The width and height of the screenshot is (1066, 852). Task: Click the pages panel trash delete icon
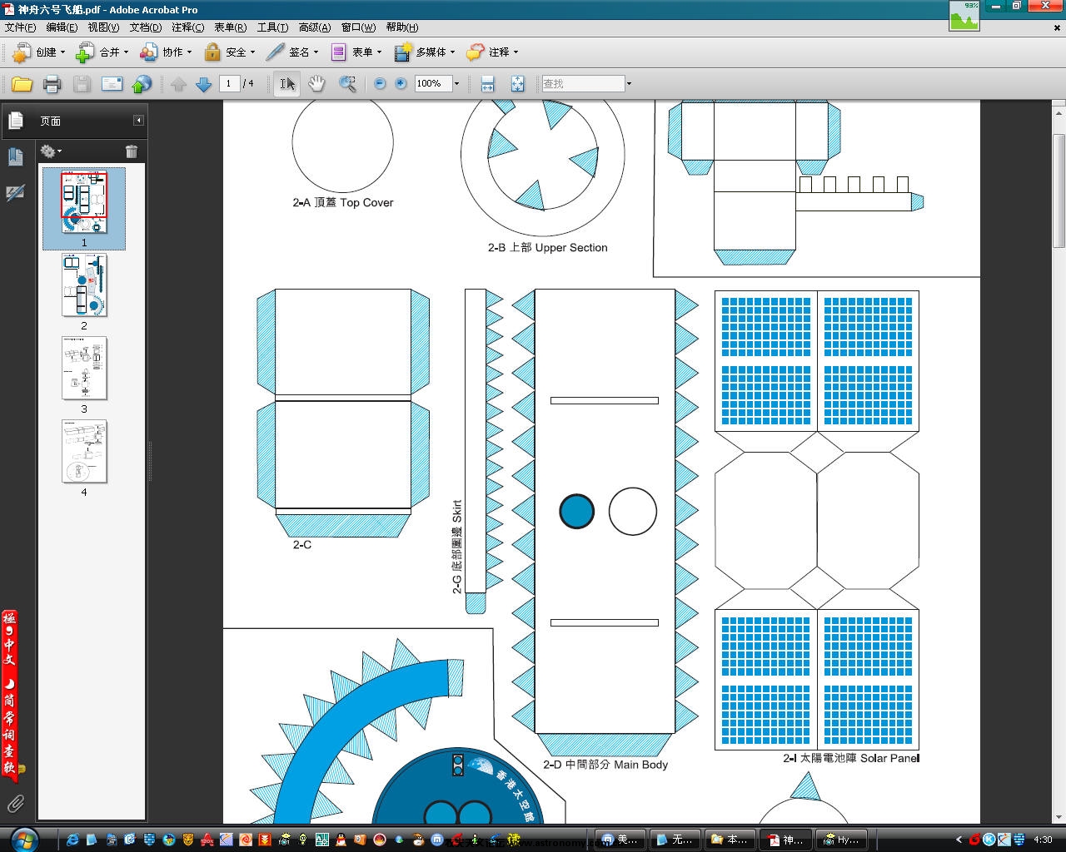[x=131, y=151]
